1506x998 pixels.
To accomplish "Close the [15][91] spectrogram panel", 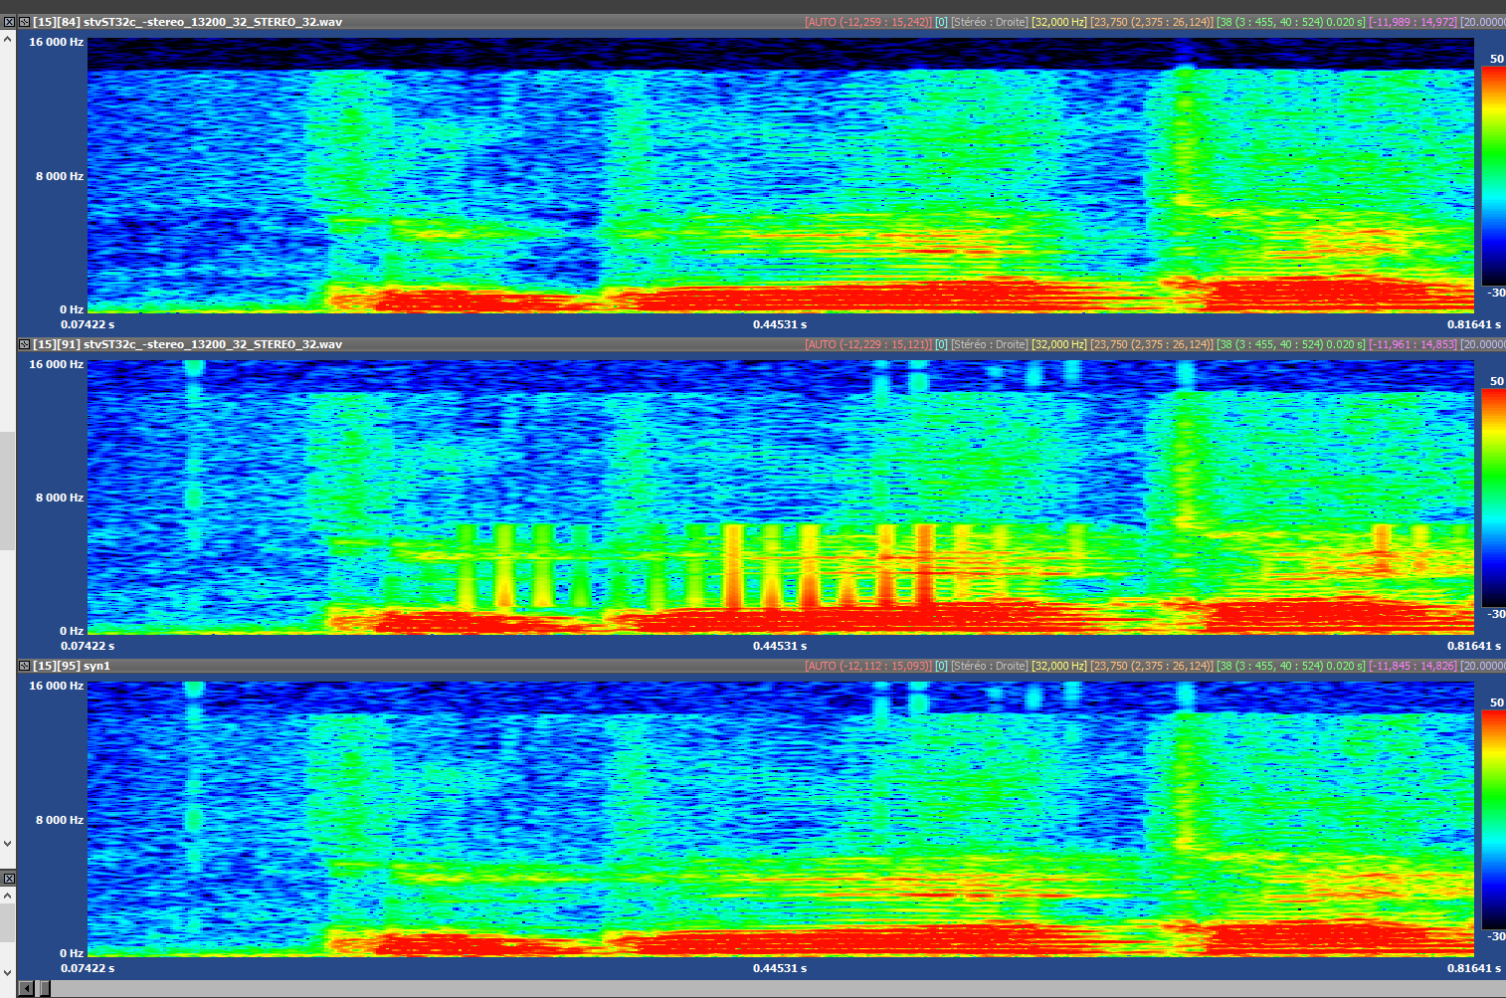I will coord(24,344).
